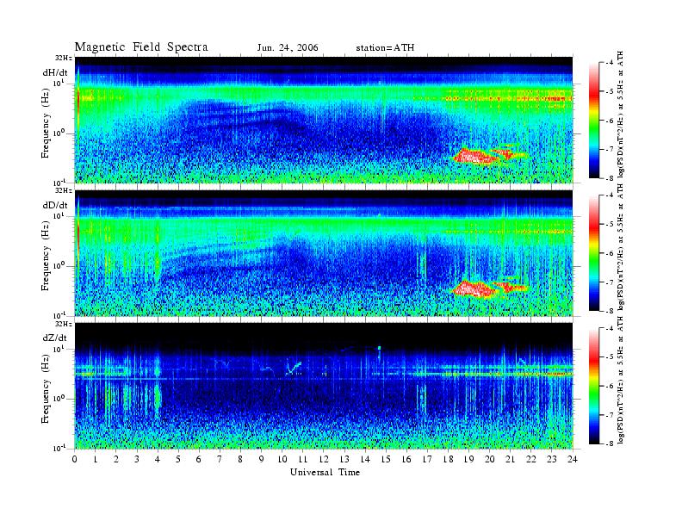Click the -8 value on dZ/dt colorbar
The image size is (682, 527).
click(610, 443)
